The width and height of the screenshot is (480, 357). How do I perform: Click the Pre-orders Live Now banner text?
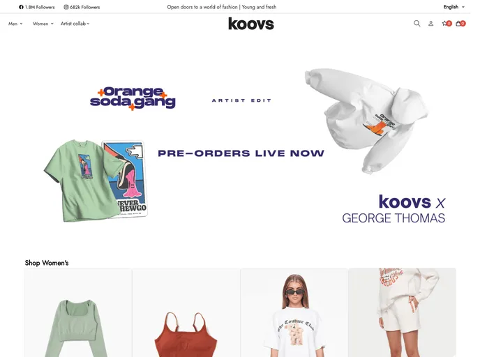[241, 153]
